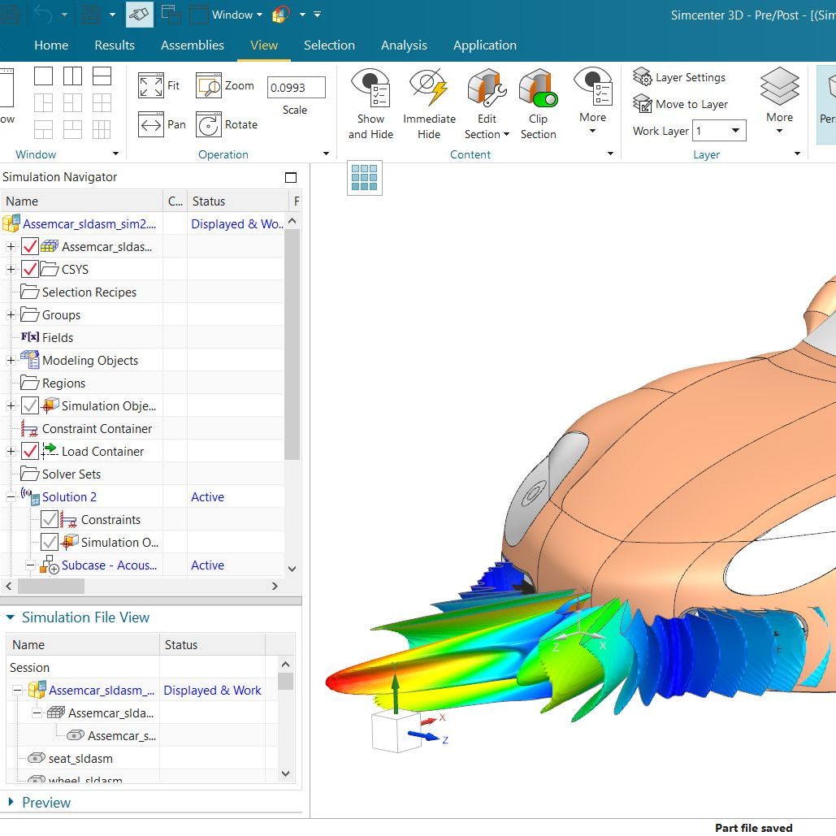Select wheel_sldasm in file view

(85, 779)
